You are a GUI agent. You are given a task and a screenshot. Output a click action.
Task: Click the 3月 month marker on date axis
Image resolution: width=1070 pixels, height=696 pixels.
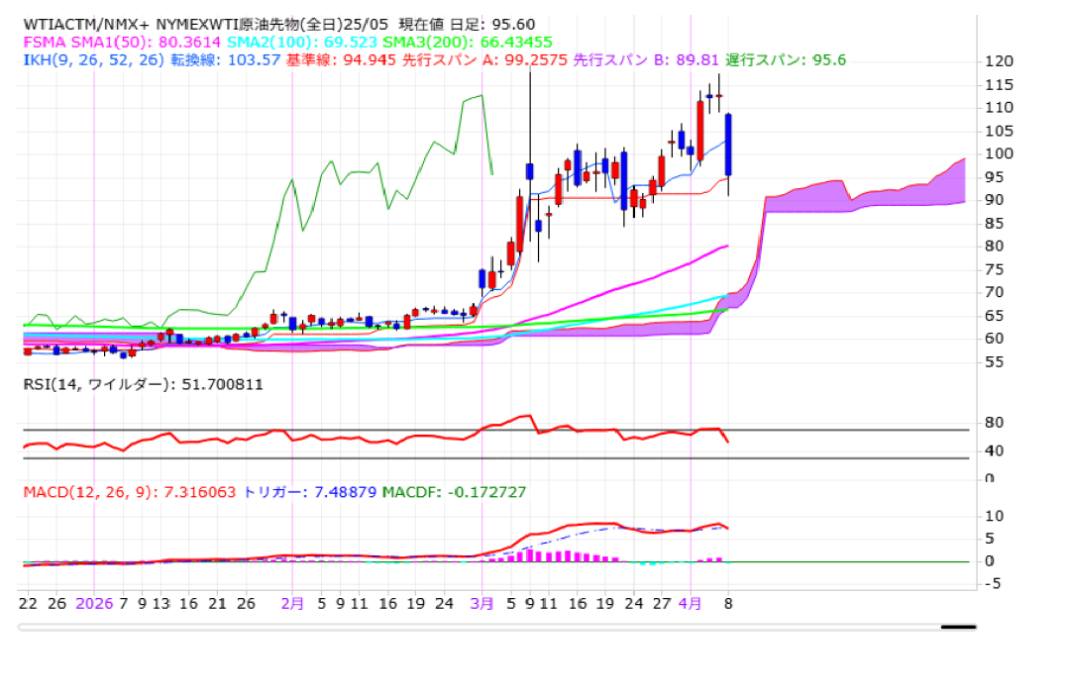pos(481,602)
